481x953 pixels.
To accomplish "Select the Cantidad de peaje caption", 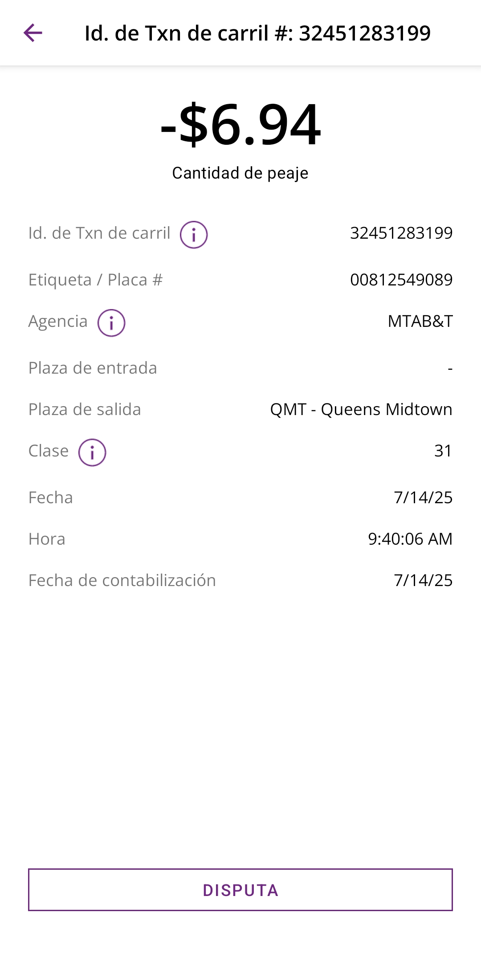I will click(240, 173).
